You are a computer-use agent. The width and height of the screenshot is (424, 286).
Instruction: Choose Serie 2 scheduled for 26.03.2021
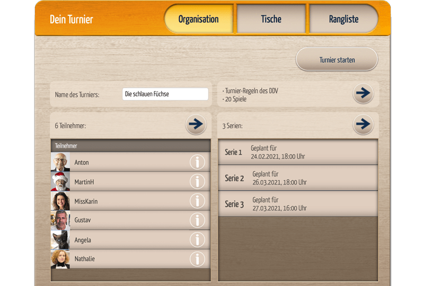[x=298, y=178]
